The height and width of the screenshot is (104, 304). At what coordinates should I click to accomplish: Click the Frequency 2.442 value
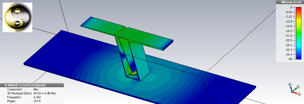click(x=37, y=97)
